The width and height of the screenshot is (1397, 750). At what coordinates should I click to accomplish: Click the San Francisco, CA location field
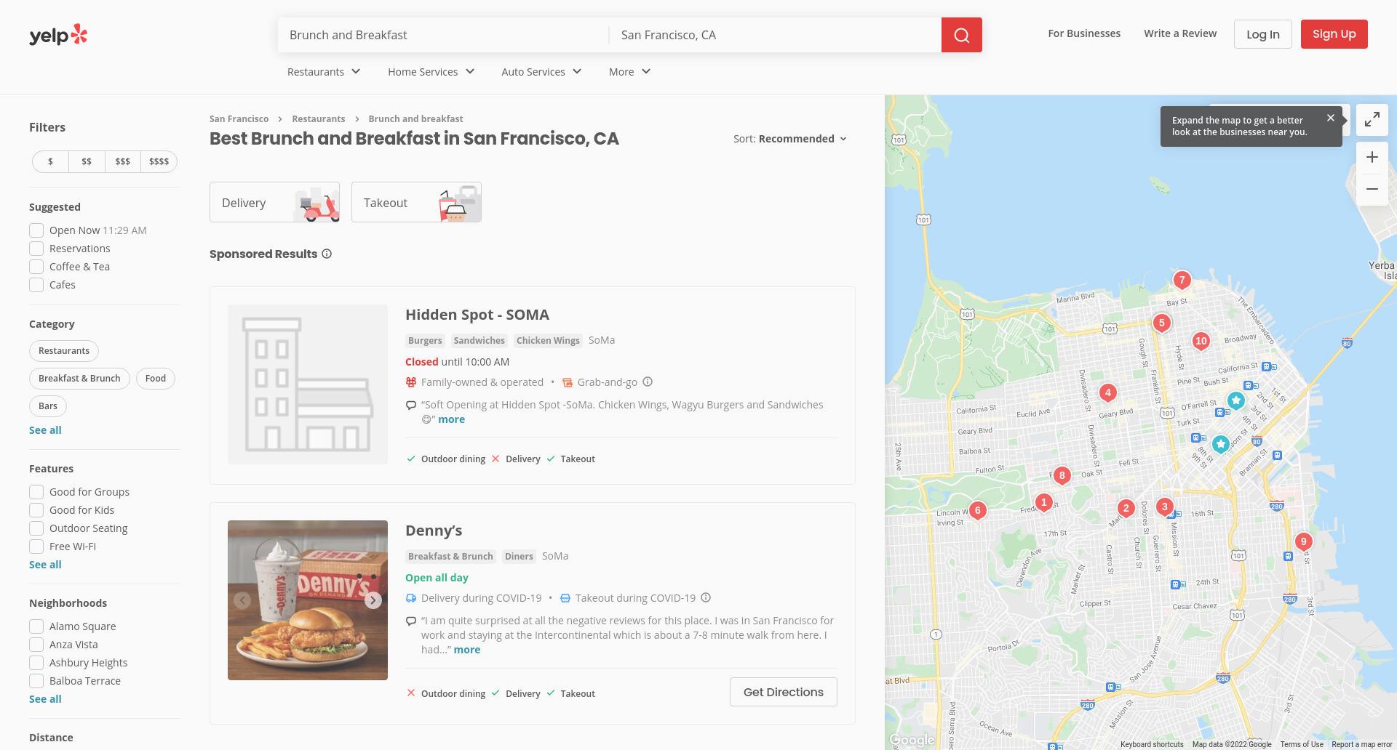click(775, 35)
